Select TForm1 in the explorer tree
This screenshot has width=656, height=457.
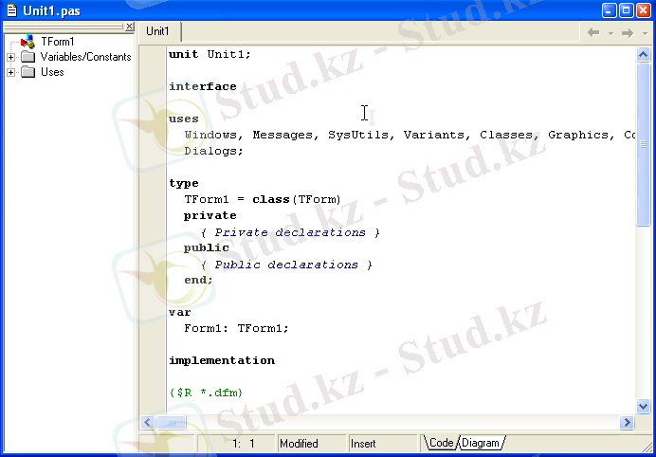coord(57,42)
